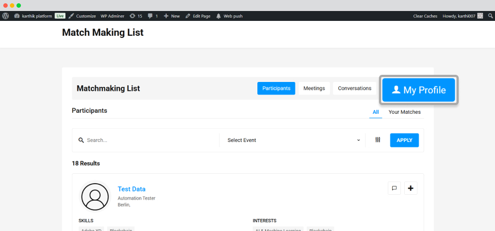This screenshot has width=495, height=231.
Task: Click the plus icon for Test Data
Action: (x=411, y=188)
